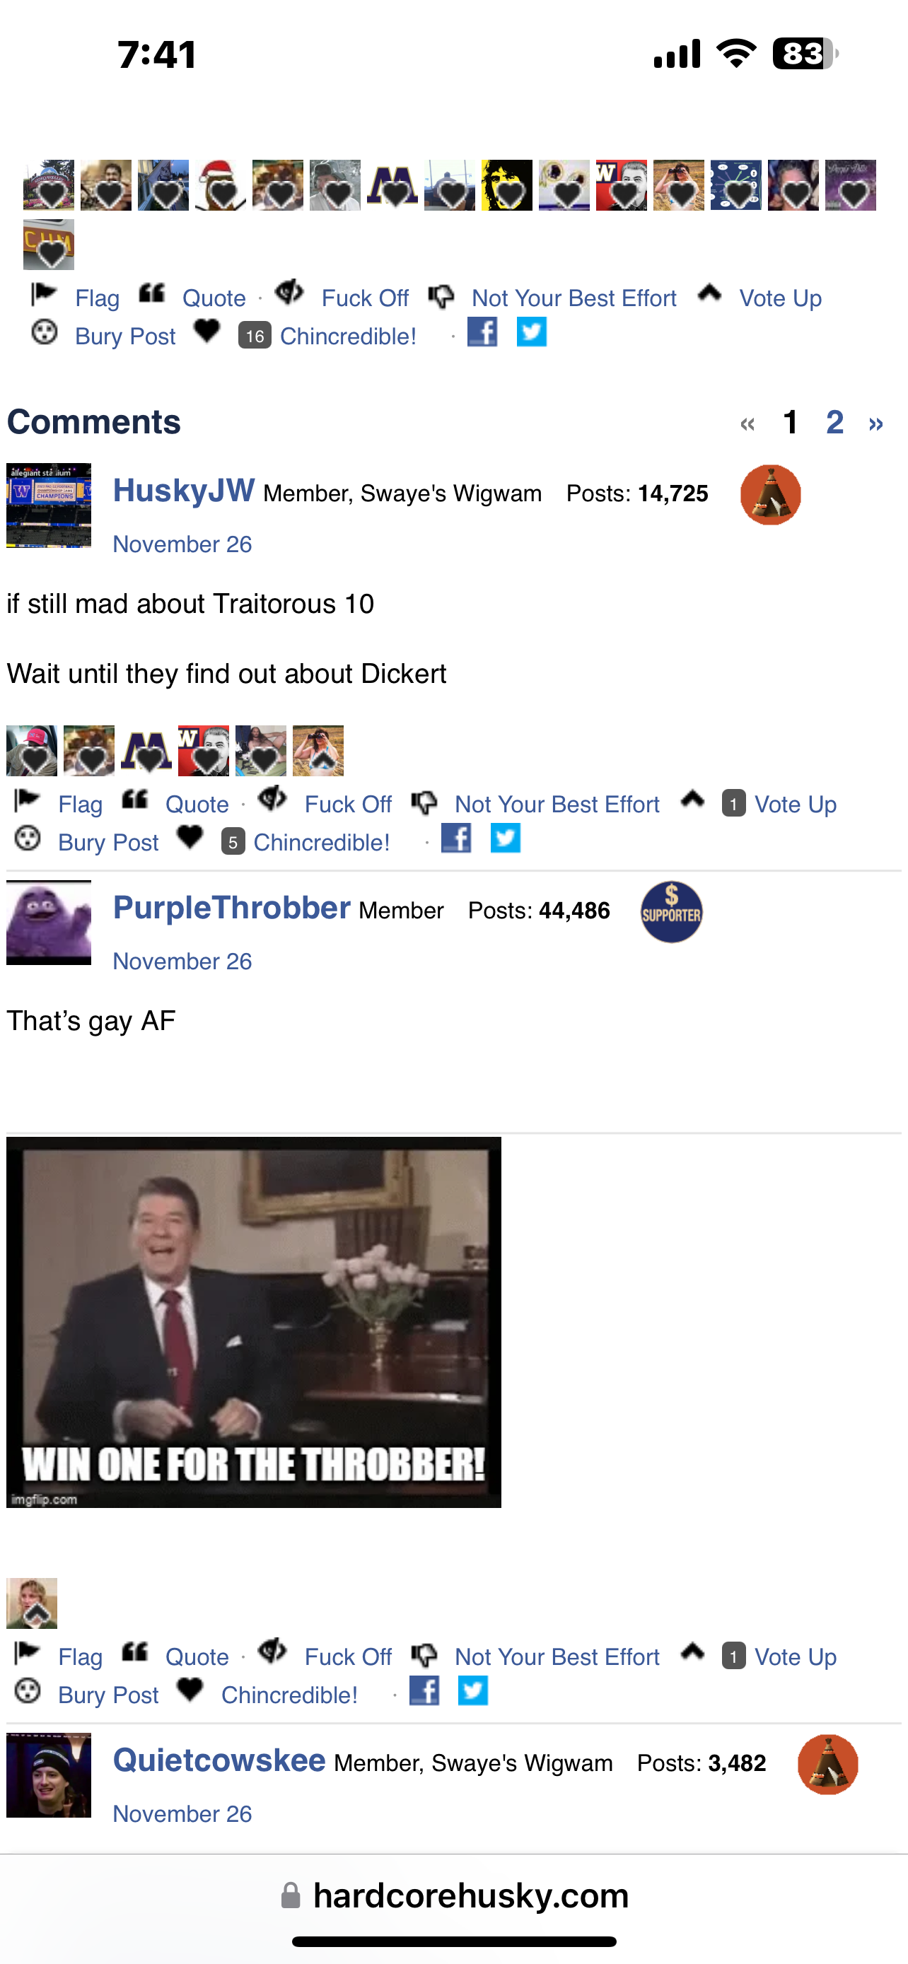Open the Reagan 'Win one for the Throbber' GIF
This screenshot has height=1964, width=908.
pos(254,1322)
